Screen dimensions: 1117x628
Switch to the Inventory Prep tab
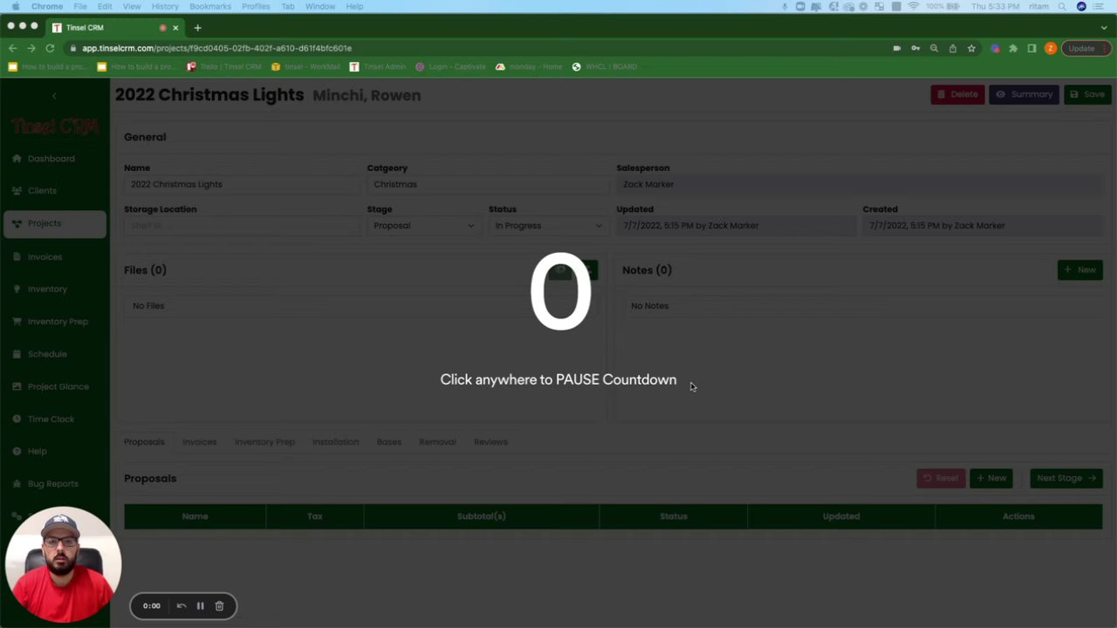point(264,442)
